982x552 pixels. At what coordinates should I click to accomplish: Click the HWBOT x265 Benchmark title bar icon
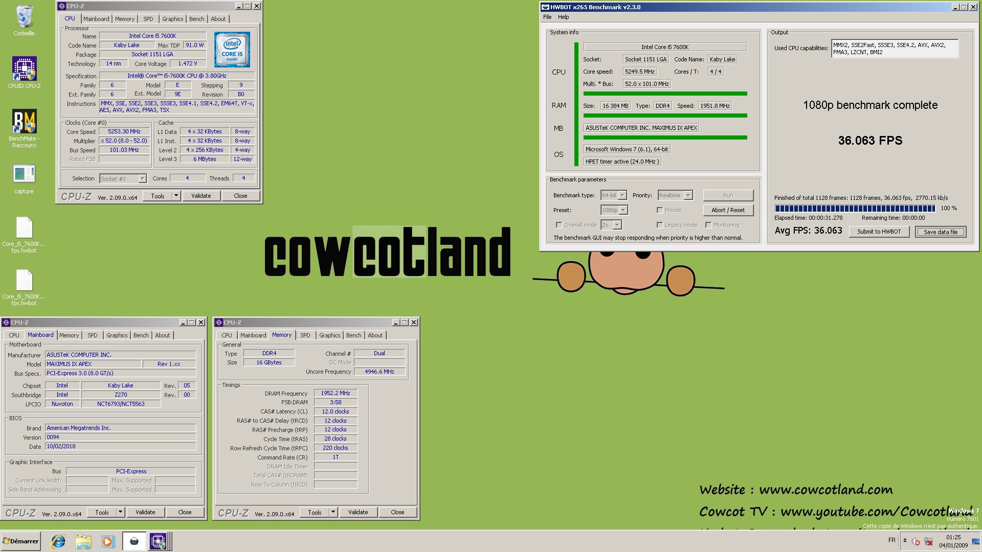coord(545,7)
